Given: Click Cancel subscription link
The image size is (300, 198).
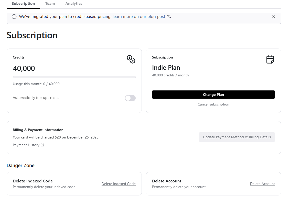Looking at the screenshot, I should (x=213, y=104).
